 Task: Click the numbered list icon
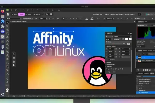(121, 19)
